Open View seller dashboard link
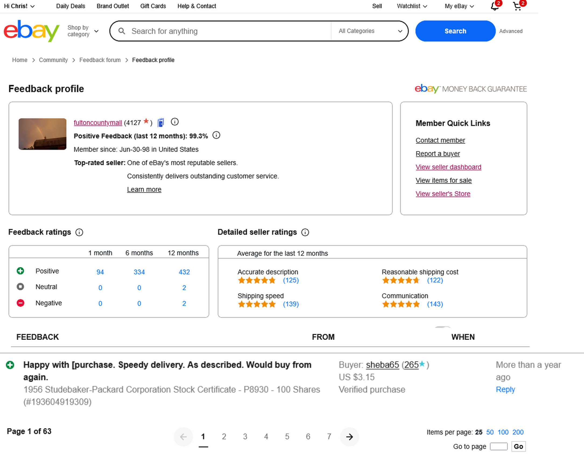Viewport: 584px width, 456px height. point(448,167)
